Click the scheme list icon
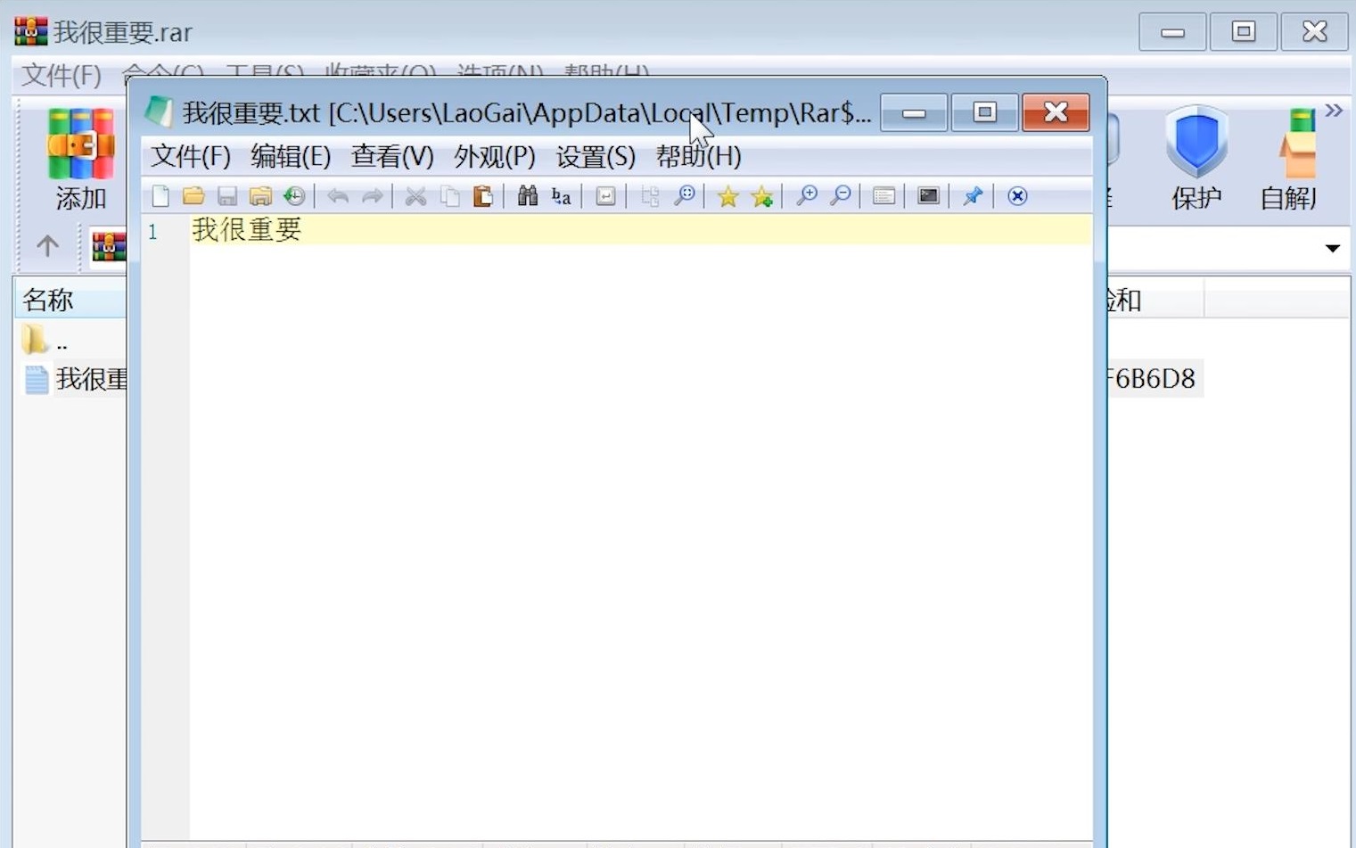This screenshot has height=848, width=1356. (x=883, y=196)
